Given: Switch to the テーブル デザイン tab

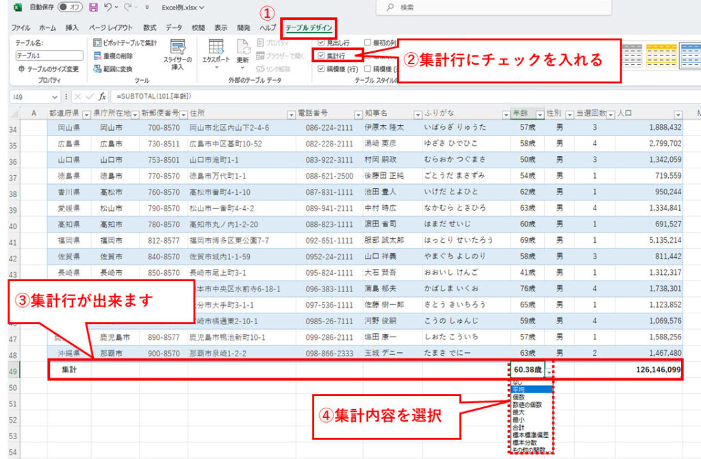Looking at the screenshot, I should 309,29.
